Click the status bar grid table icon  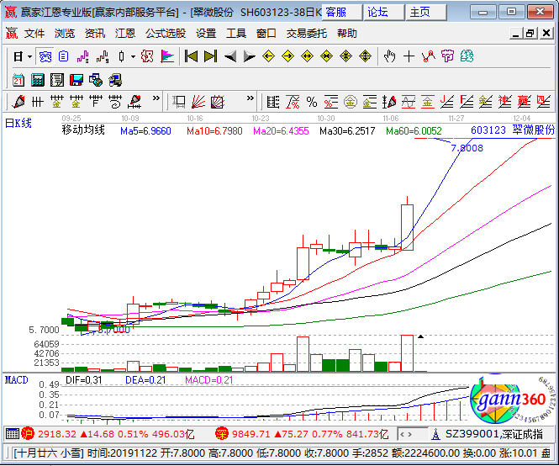(13, 434)
